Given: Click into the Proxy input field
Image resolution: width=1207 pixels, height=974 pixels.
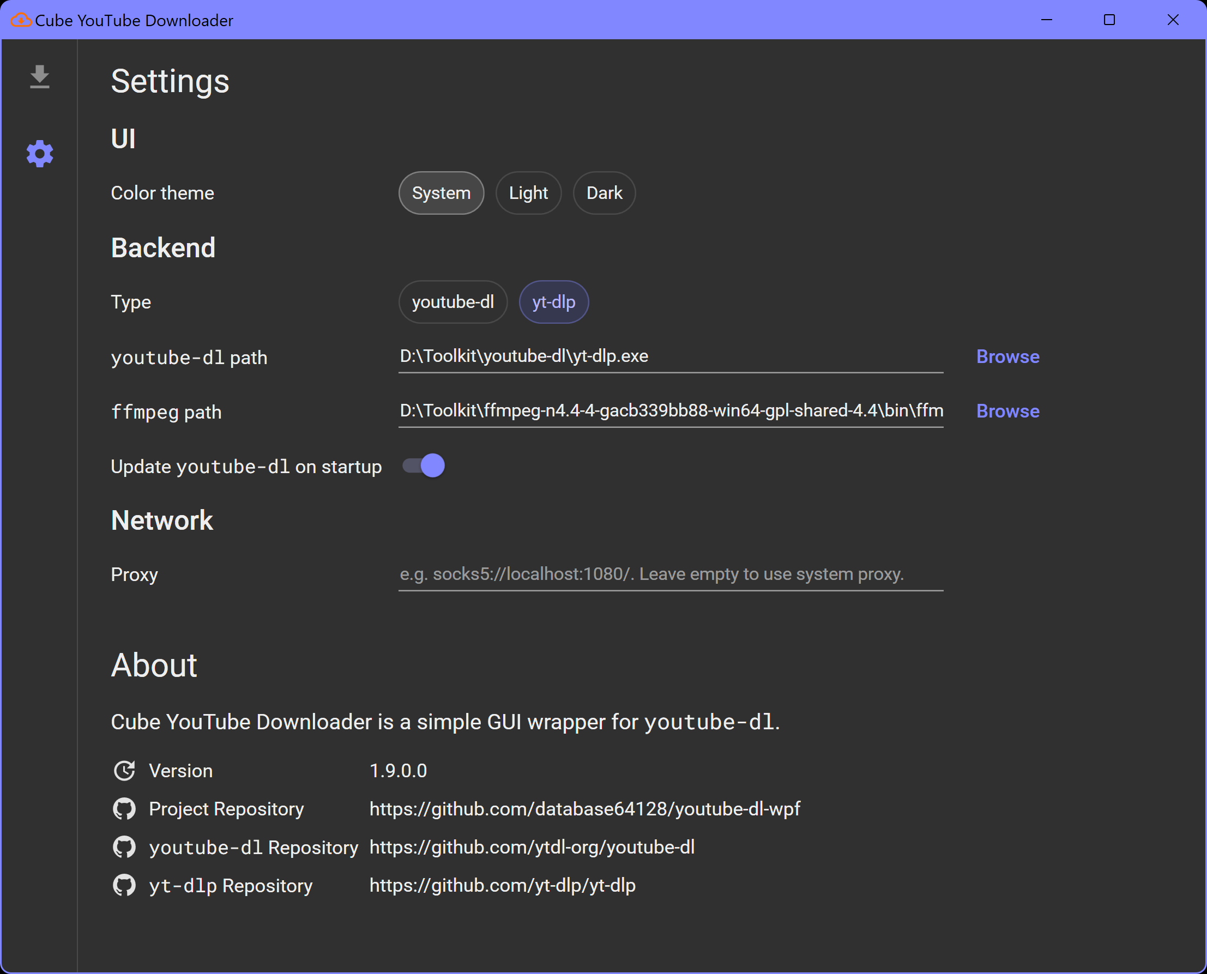Looking at the screenshot, I should pyautogui.click(x=671, y=574).
